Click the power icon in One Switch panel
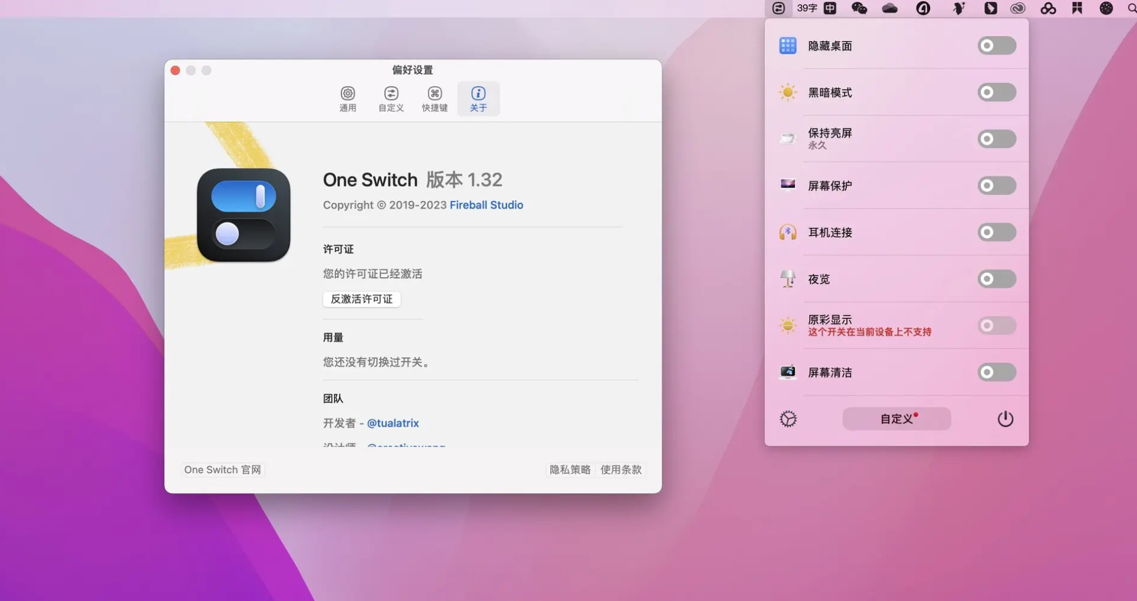The image size is (1137, 601). (x=1005, y=418)
